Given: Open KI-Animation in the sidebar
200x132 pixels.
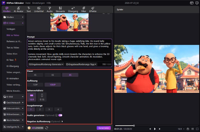Looking at the screenshot, I should [13, 79].
